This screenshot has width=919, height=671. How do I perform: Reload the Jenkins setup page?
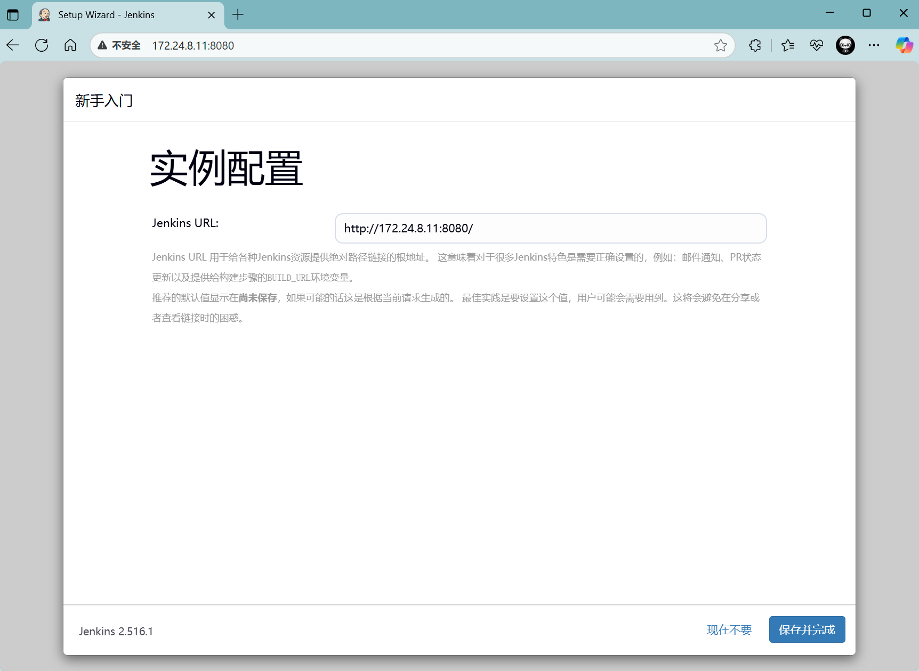click(x=42, y=45)
